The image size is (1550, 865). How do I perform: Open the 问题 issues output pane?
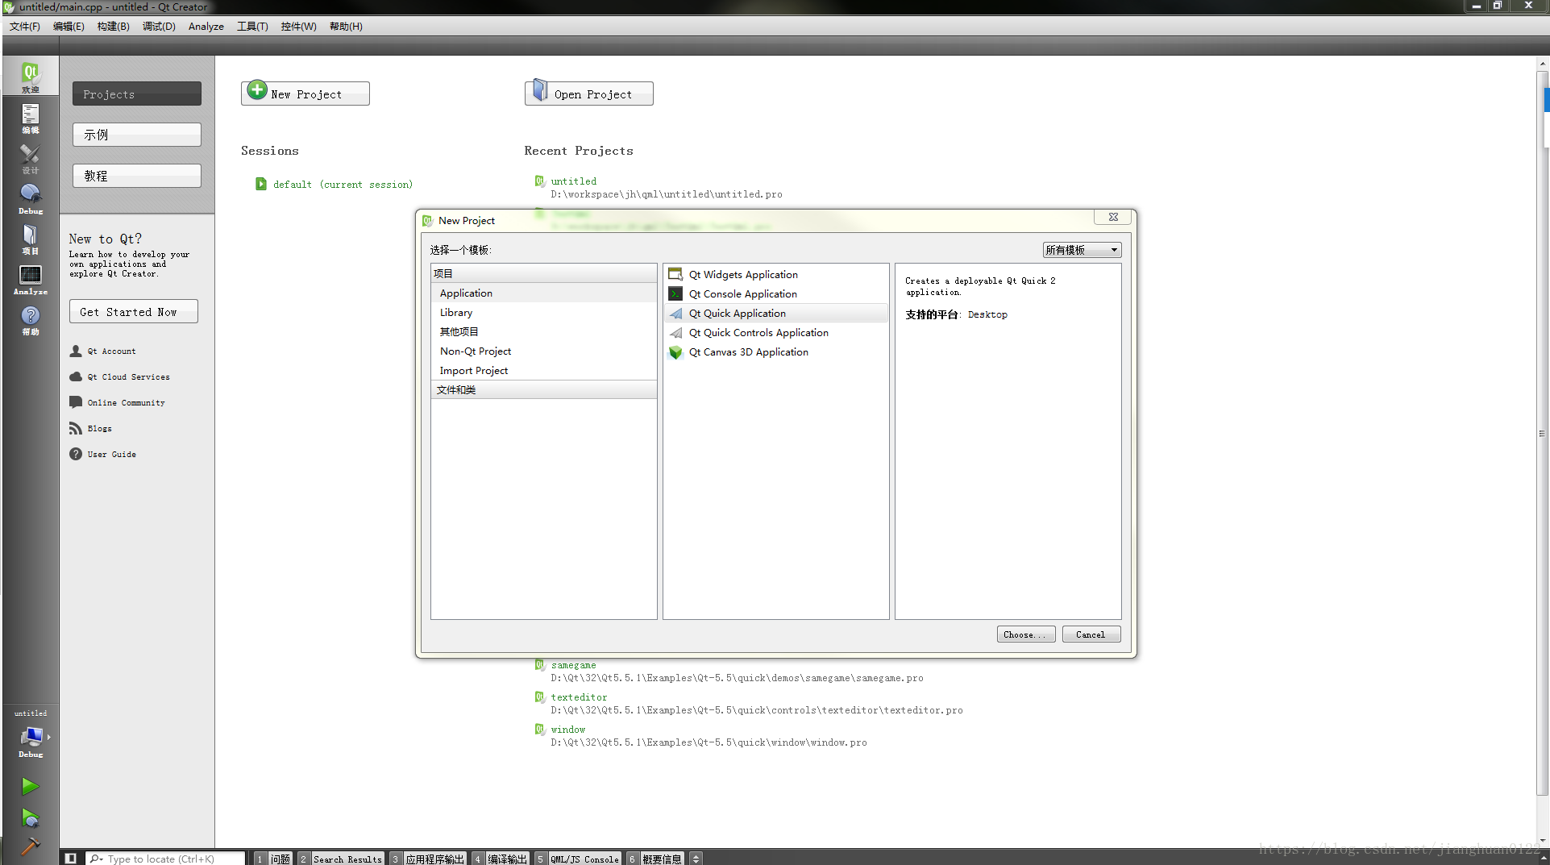click(273, 859)
